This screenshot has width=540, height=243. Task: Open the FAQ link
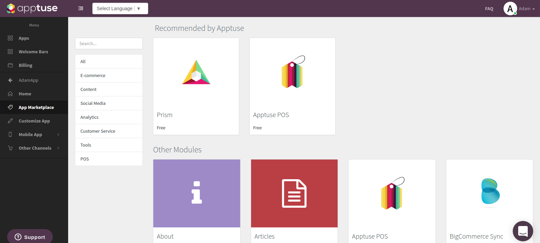(489, 9)
